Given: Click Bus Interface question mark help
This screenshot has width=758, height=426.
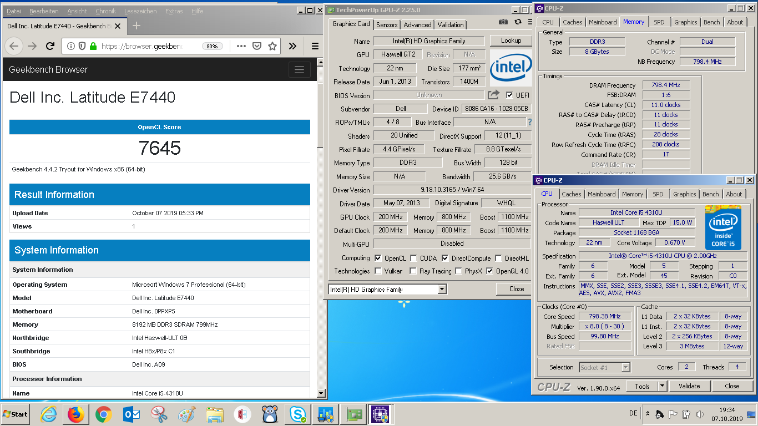Looking at the screenshot, I should pos(530,122).
